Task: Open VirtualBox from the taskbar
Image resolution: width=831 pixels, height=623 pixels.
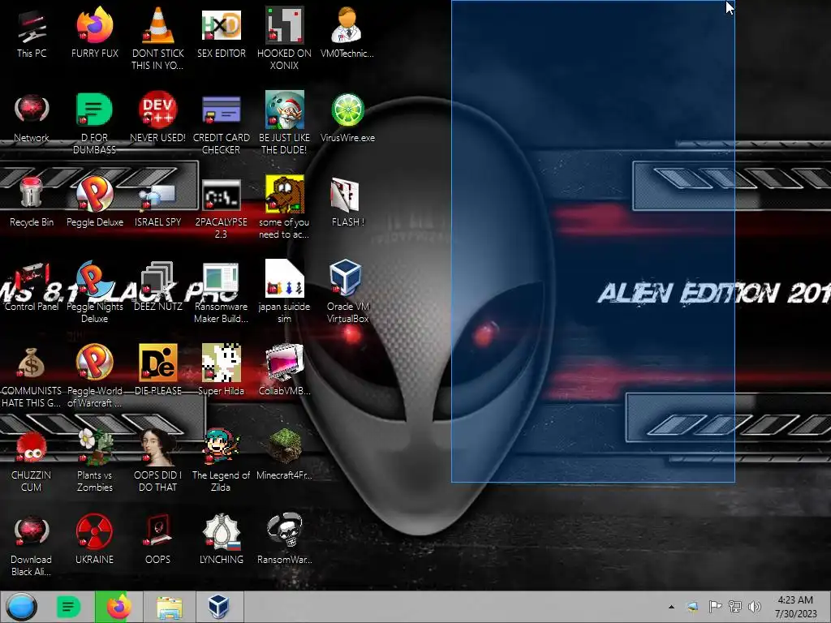Action: click(219, 607)
